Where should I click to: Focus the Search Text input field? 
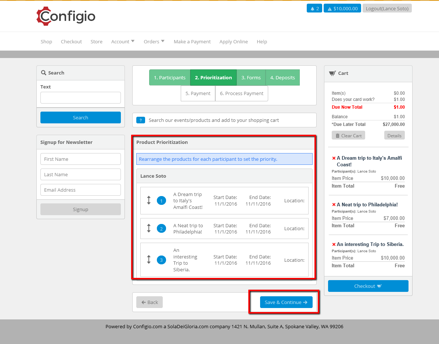tap(80, 98)
